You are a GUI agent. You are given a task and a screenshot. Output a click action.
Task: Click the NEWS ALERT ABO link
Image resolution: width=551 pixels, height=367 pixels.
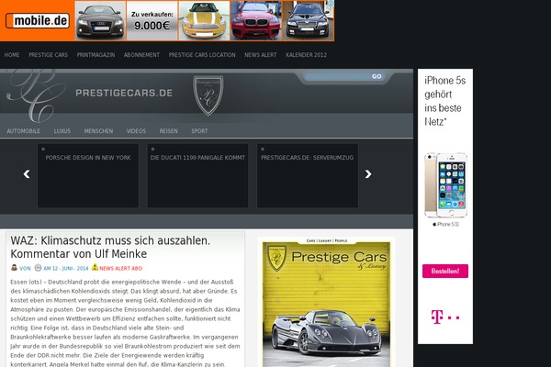pos(121,268)
